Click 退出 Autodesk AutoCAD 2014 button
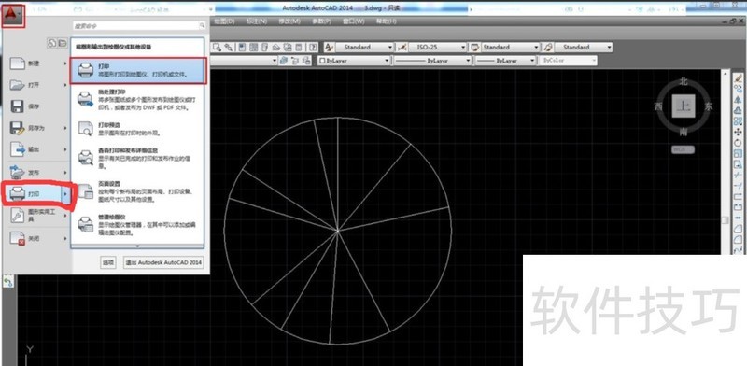Screen dimensions: 747x366 click(x=163, y=262)
